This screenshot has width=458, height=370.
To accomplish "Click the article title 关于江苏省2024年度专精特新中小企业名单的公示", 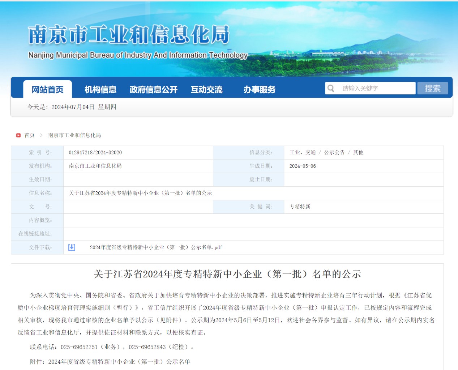I will (227, 274).
